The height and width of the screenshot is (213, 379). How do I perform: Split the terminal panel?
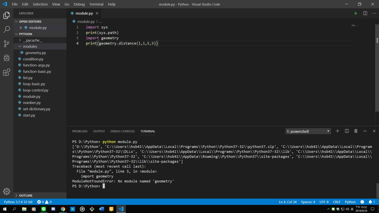(x=346, y=131)
